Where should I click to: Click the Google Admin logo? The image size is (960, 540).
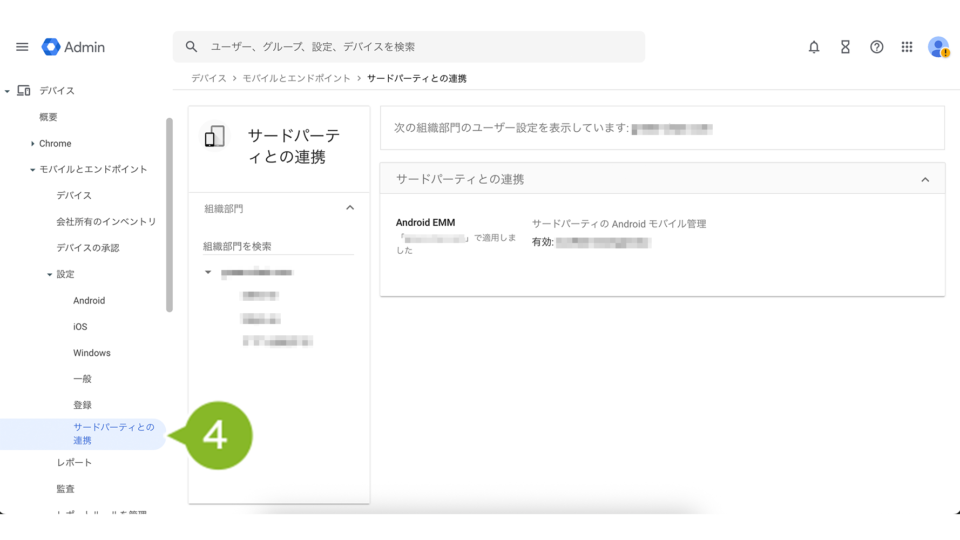point(73,47)
